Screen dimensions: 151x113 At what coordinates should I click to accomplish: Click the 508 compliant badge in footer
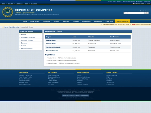point(84,95)
